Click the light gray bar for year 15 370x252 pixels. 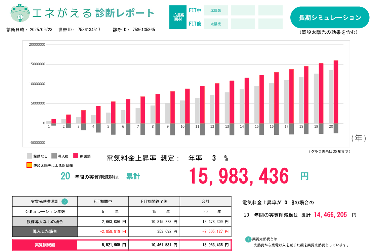[257, 104]
